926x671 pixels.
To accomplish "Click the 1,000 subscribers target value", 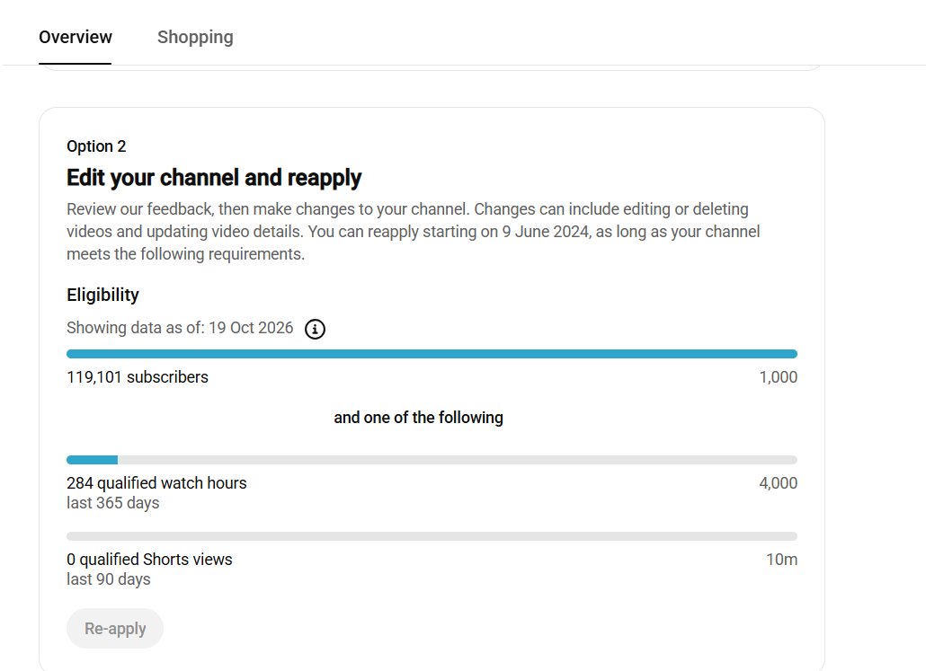I will coord(779,377).
